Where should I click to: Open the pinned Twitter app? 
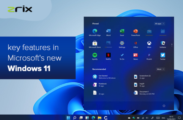pyautogui.click(x=163, y=55)
